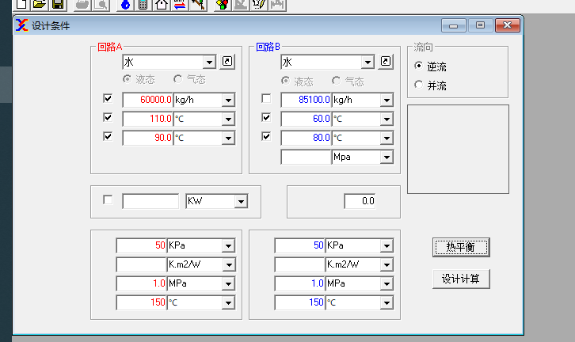
Task: Click the blue droplet fluid icon
Action: click(x=125, y=5)
